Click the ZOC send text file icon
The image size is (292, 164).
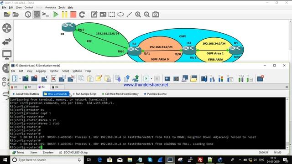pos(136,78)
